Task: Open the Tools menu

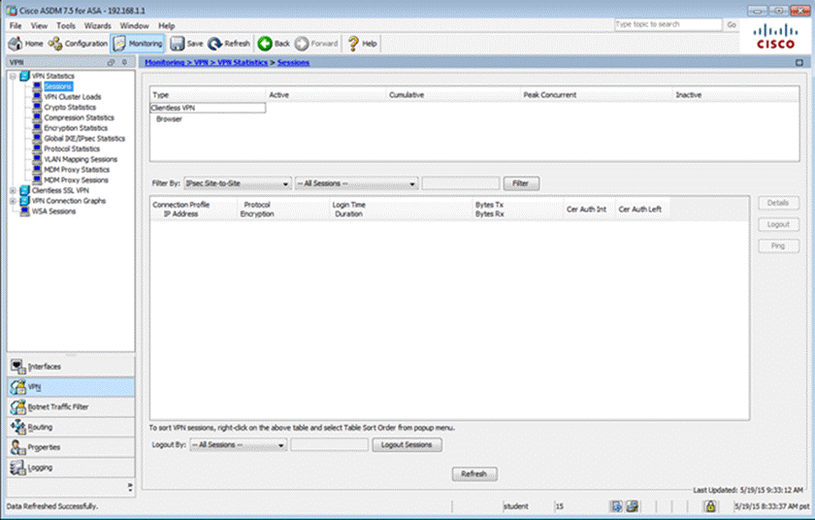Action: tap(66, 25)
